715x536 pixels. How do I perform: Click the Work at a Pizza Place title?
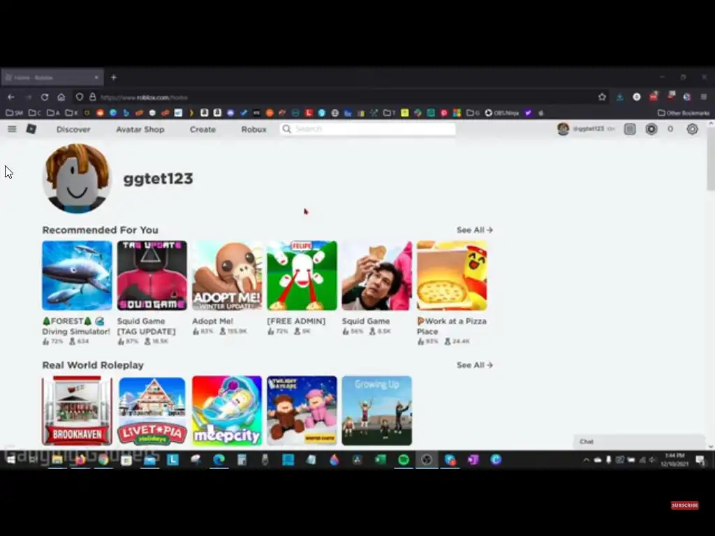tap(452, 327)
